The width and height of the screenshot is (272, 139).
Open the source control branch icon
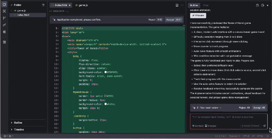point(4,18)
